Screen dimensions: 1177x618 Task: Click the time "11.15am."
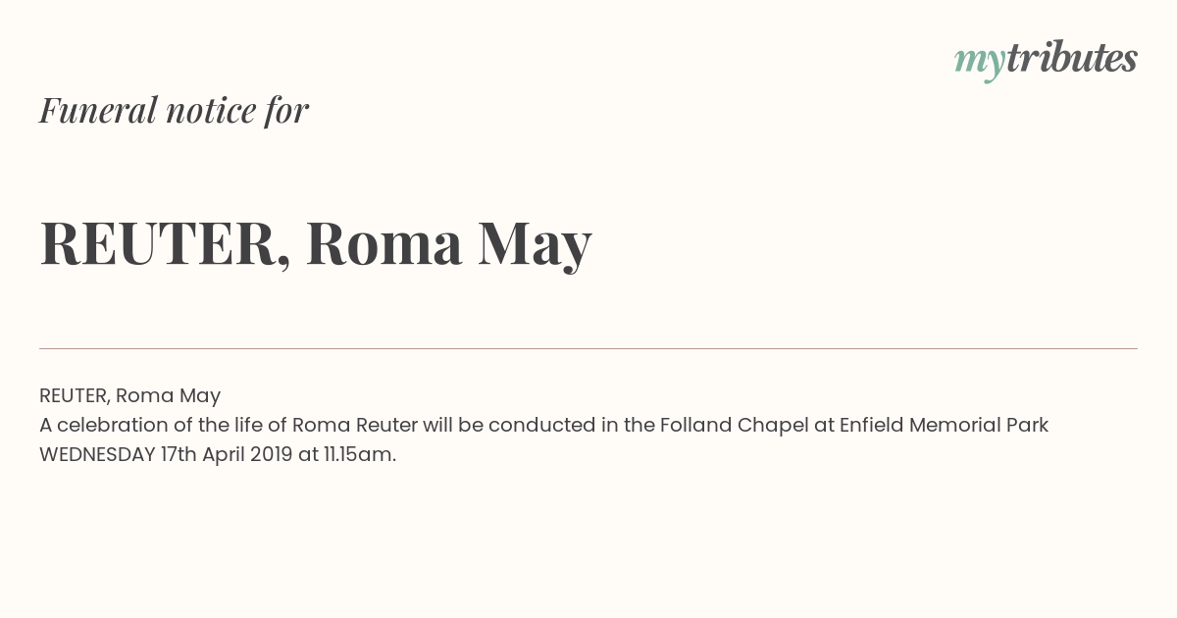(x=360, y=454)
